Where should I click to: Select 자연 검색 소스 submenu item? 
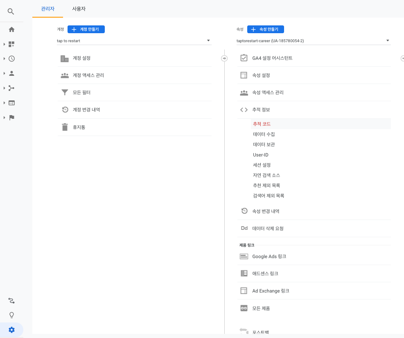266,175
